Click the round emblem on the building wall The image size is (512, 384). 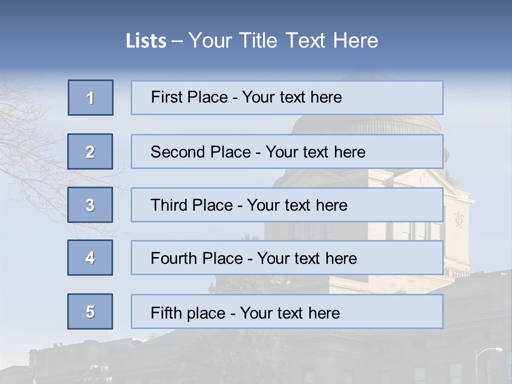(458, 219)
